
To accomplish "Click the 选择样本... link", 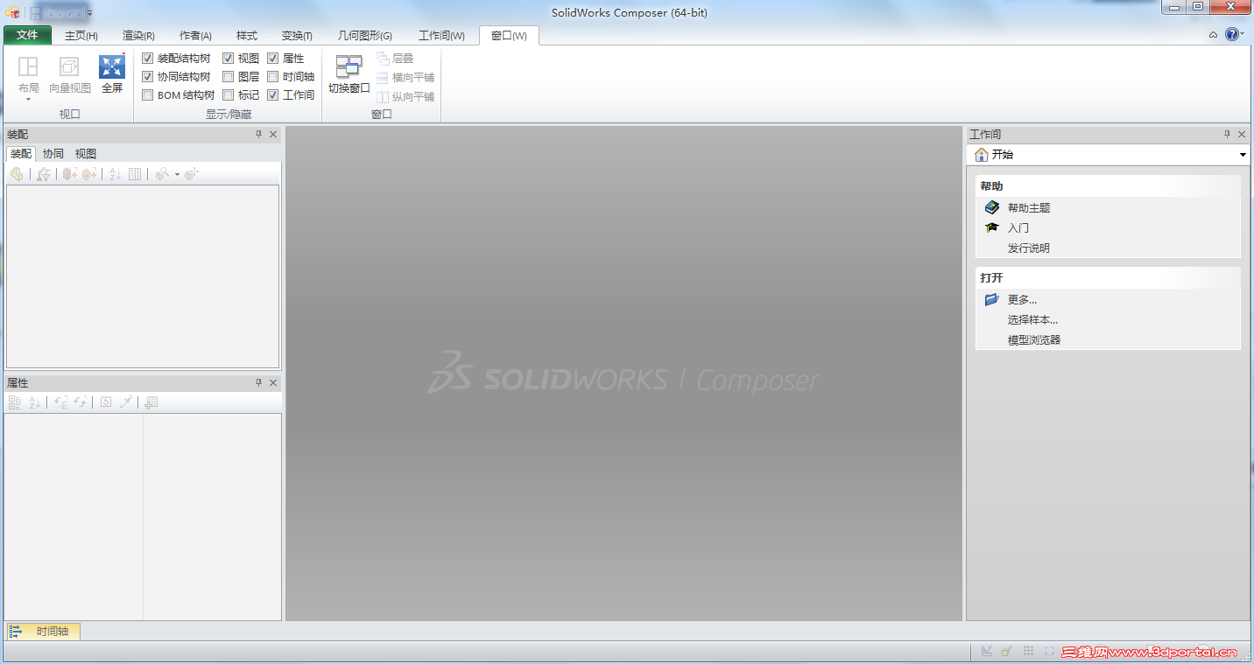I will click(1032, 320).
